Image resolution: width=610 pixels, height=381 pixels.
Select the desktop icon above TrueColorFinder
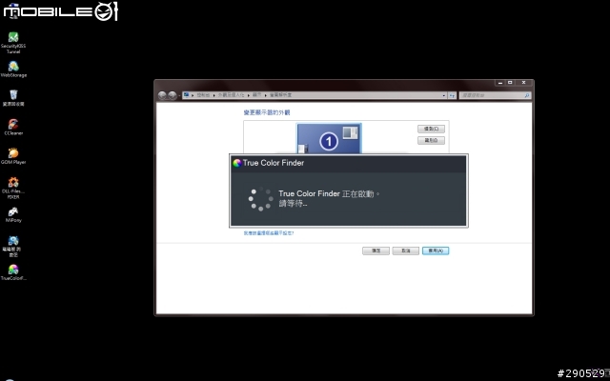[x=13, y=246]
